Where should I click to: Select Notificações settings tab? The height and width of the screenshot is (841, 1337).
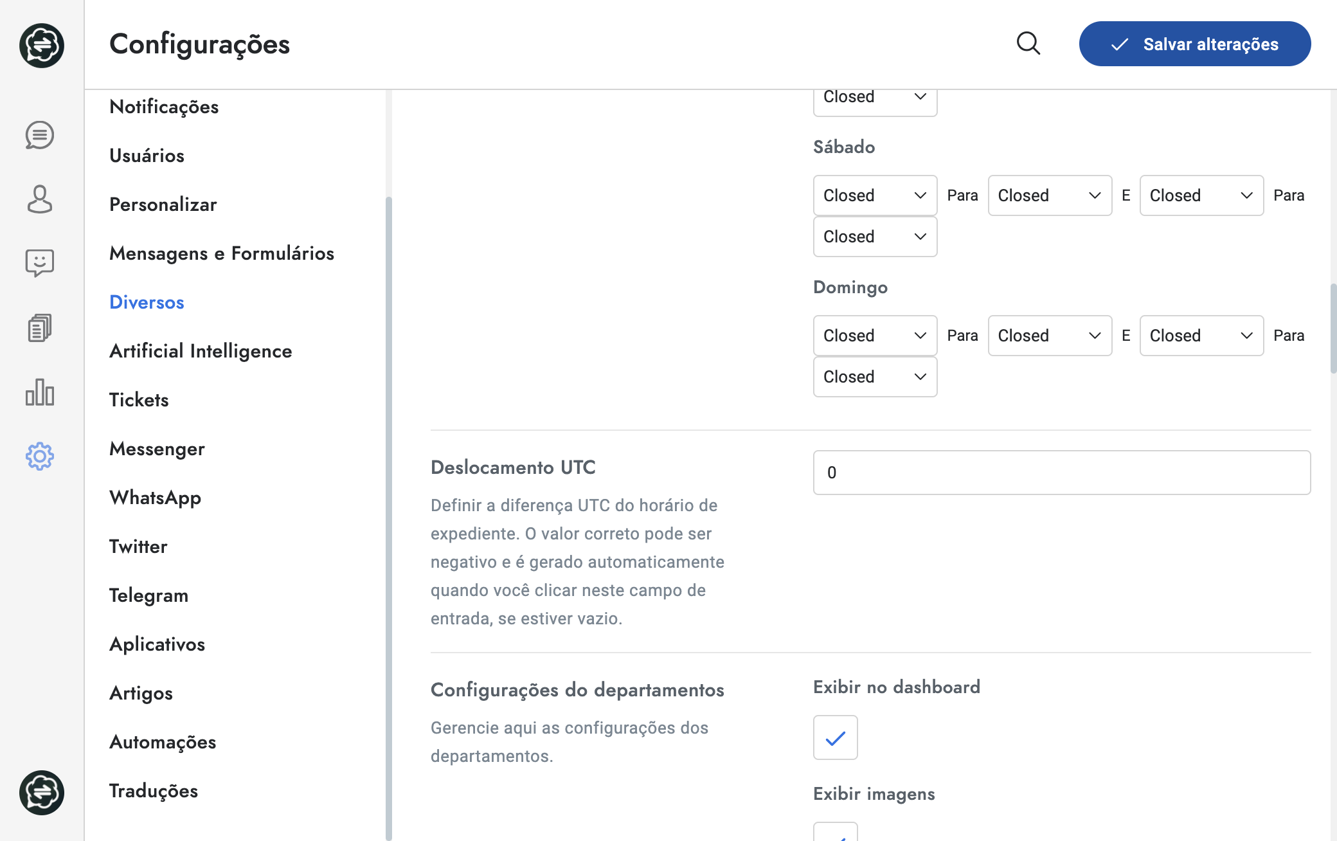pyautogui.click(x=164, y=107)
